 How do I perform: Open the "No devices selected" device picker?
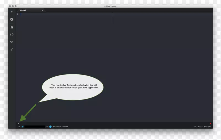point(60,127)
